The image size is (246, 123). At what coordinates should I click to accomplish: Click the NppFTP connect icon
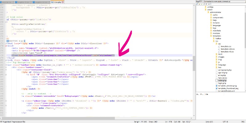point(197,4)
